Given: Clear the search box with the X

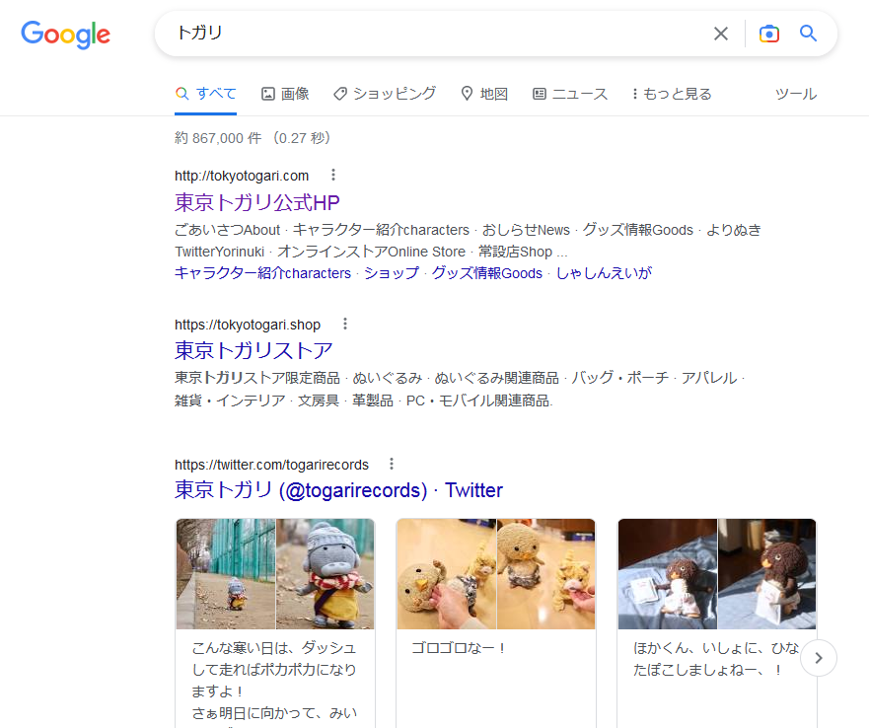Looking at the screenshot, I should tap(720, 34).
